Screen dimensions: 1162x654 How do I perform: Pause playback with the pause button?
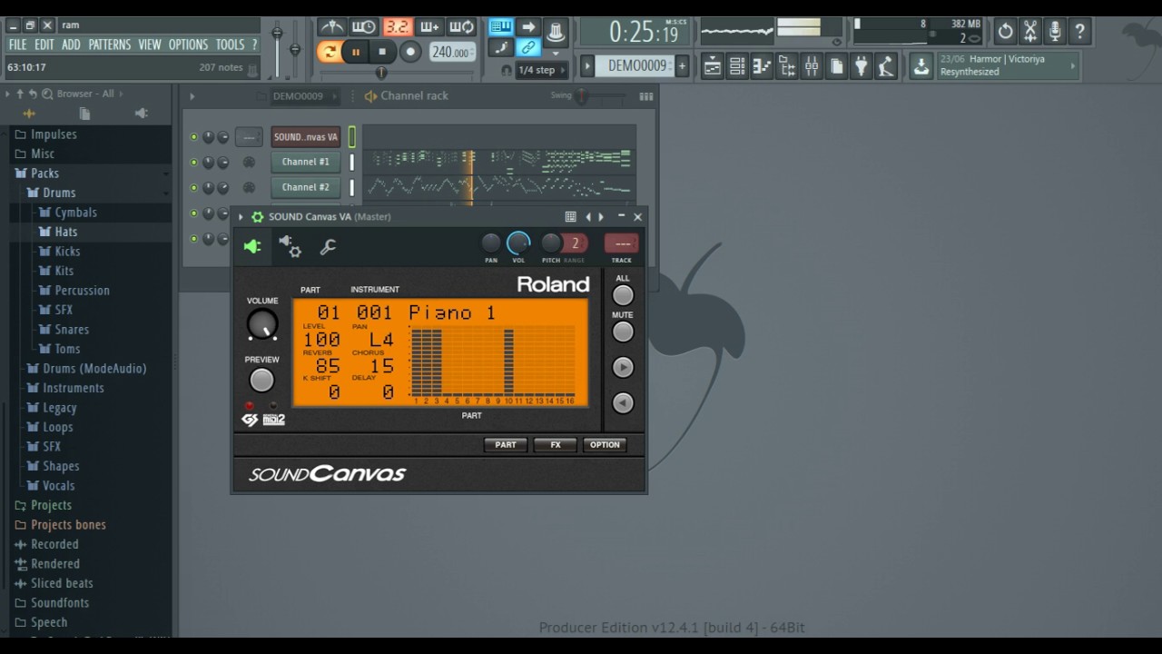tap(356, 52)
